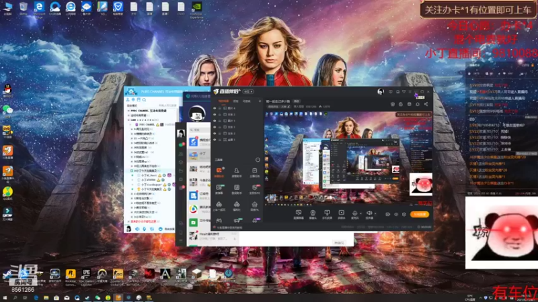
Task: Open the third-row middle tool in the toolbox
Action: point(237,206)
